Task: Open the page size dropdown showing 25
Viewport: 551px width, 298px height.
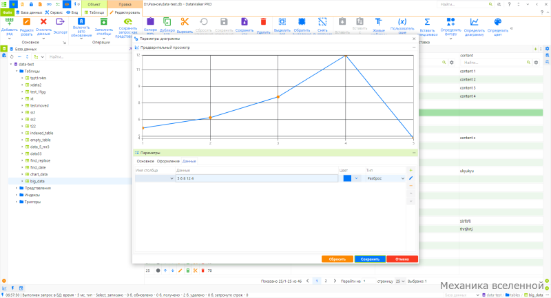Action: point(400,281)
